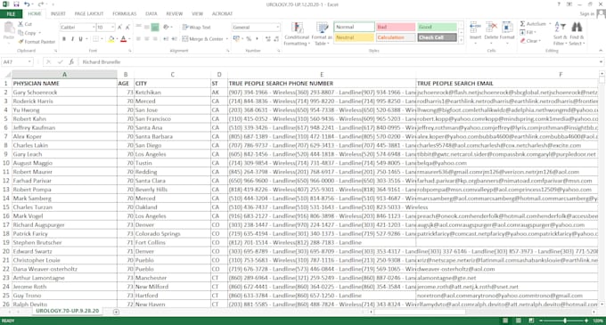Apply yellow fill color bucket
Viewport: 606px width, 325px height.
pyautogui.click(x=111, y=39)
